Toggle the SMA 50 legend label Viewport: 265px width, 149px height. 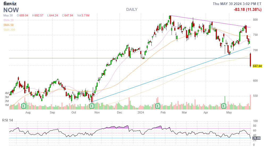pyautogui.click(x=9, y=25)
